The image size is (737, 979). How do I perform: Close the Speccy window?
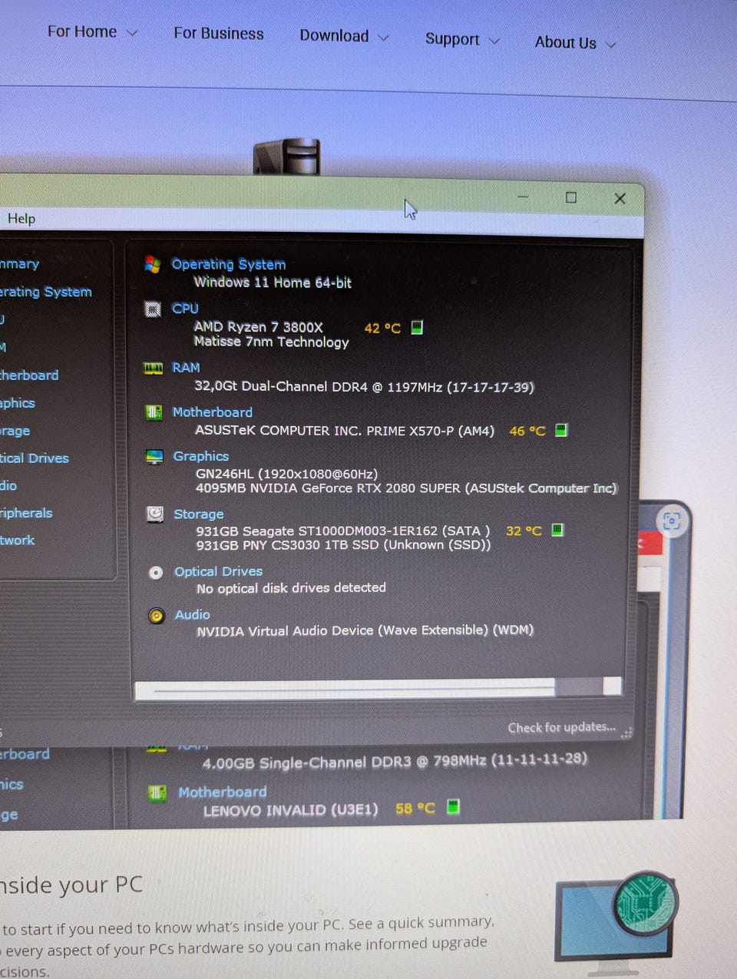point(620,199)
